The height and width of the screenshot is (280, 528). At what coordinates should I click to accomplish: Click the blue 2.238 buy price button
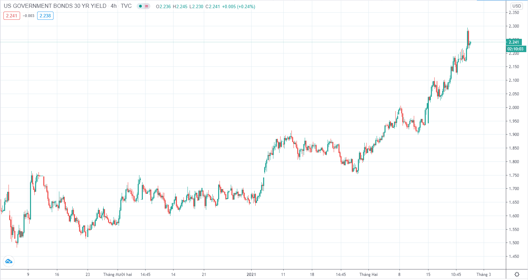(45, 16)
